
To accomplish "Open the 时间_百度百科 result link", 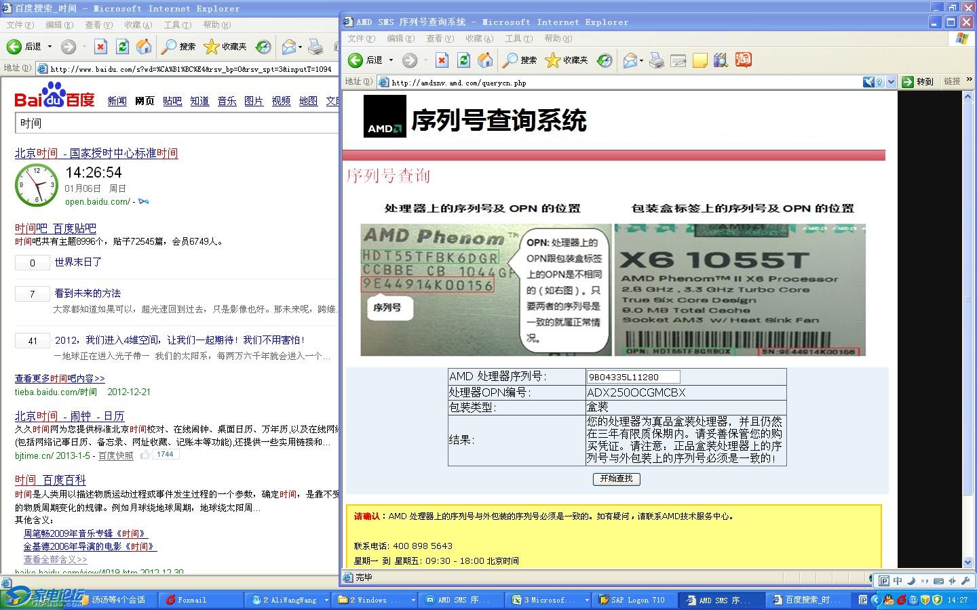I will pos(50,480).
